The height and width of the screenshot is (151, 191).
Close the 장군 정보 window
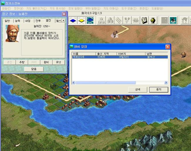[64, 14]
